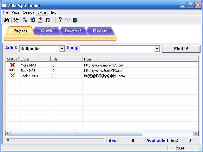Viewport: 203px width, 152px height.
Task: Switch to the Search tab
Action: pyautogui.click(x=47, y=31)
